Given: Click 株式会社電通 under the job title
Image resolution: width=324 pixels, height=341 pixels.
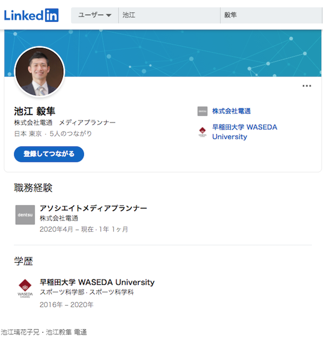Looking at the screenshot, I should [59, 218].
